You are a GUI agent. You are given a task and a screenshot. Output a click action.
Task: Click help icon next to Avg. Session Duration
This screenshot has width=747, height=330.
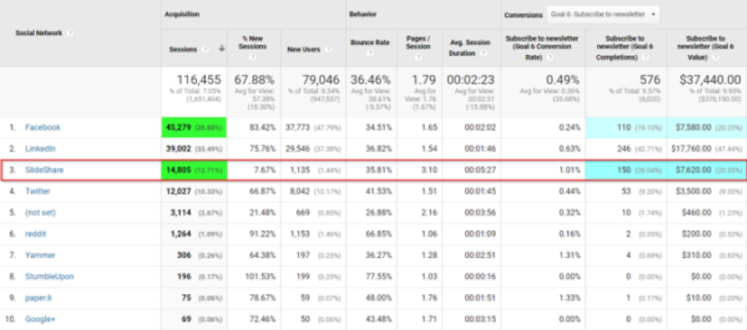coord(484,54)
